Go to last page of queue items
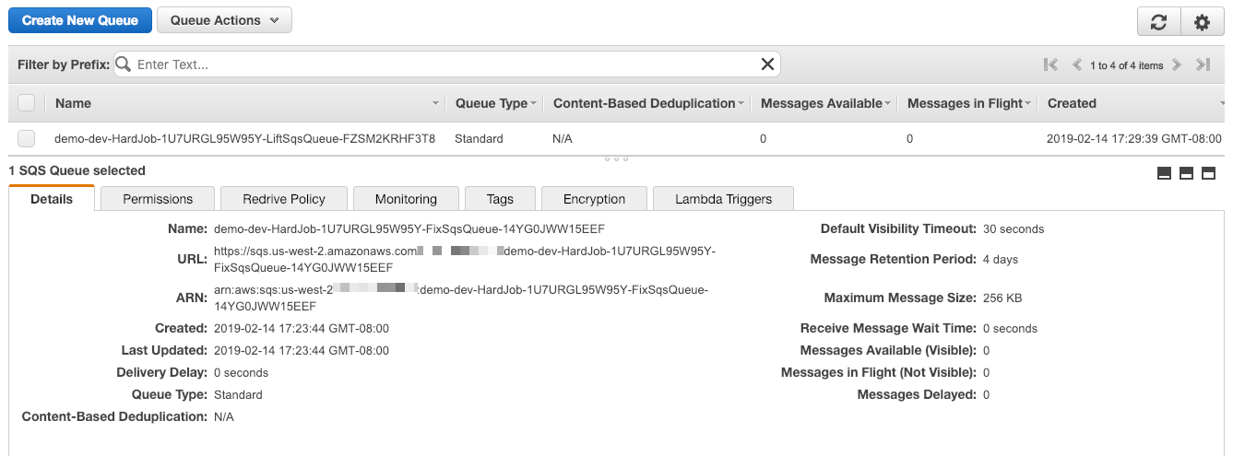 pos(1203,65)
